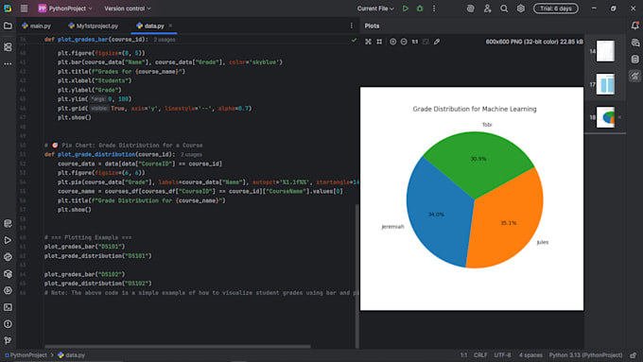Screen dimensions: 643x362
Task: Toggle read-only lock icon in status bar
Action: pos(634,355)
